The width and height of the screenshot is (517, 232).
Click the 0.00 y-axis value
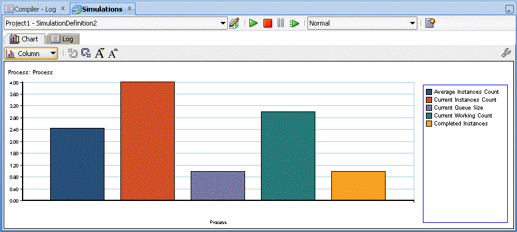pyautogui.click(x=13, y=201)
